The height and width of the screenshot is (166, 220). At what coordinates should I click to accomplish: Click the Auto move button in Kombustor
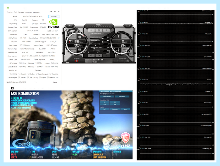[107, 96]
